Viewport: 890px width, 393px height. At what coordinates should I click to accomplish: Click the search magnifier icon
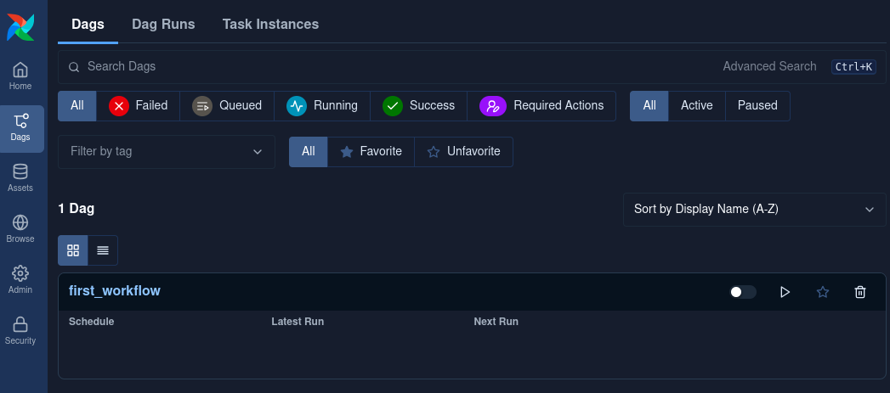tap(74, 67)
